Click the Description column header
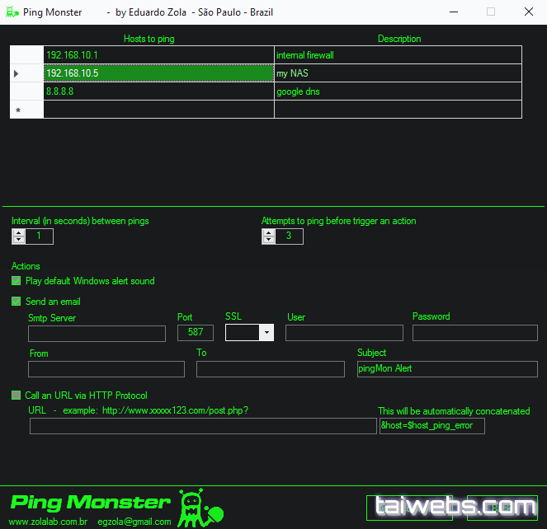This screenshot has height=529, width=547. (x=399, y=39)
